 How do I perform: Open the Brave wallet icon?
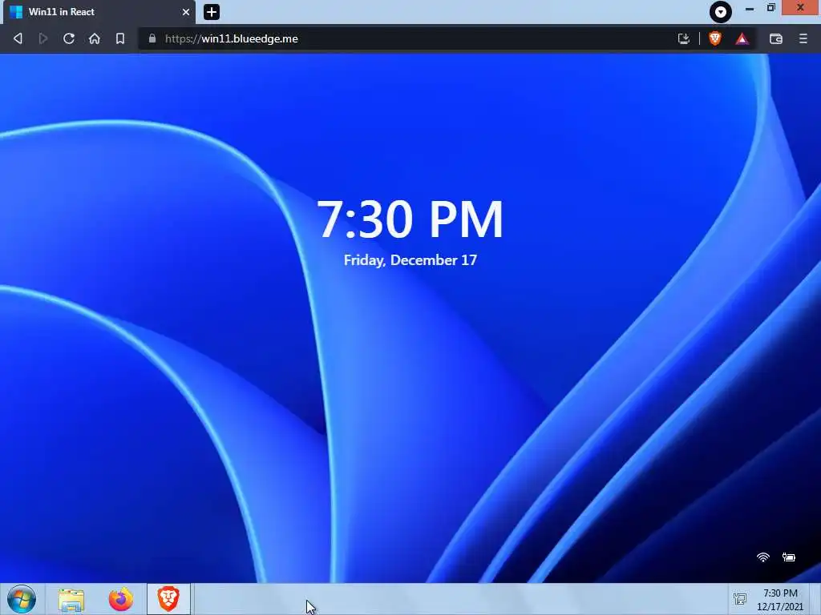point(776,38)
